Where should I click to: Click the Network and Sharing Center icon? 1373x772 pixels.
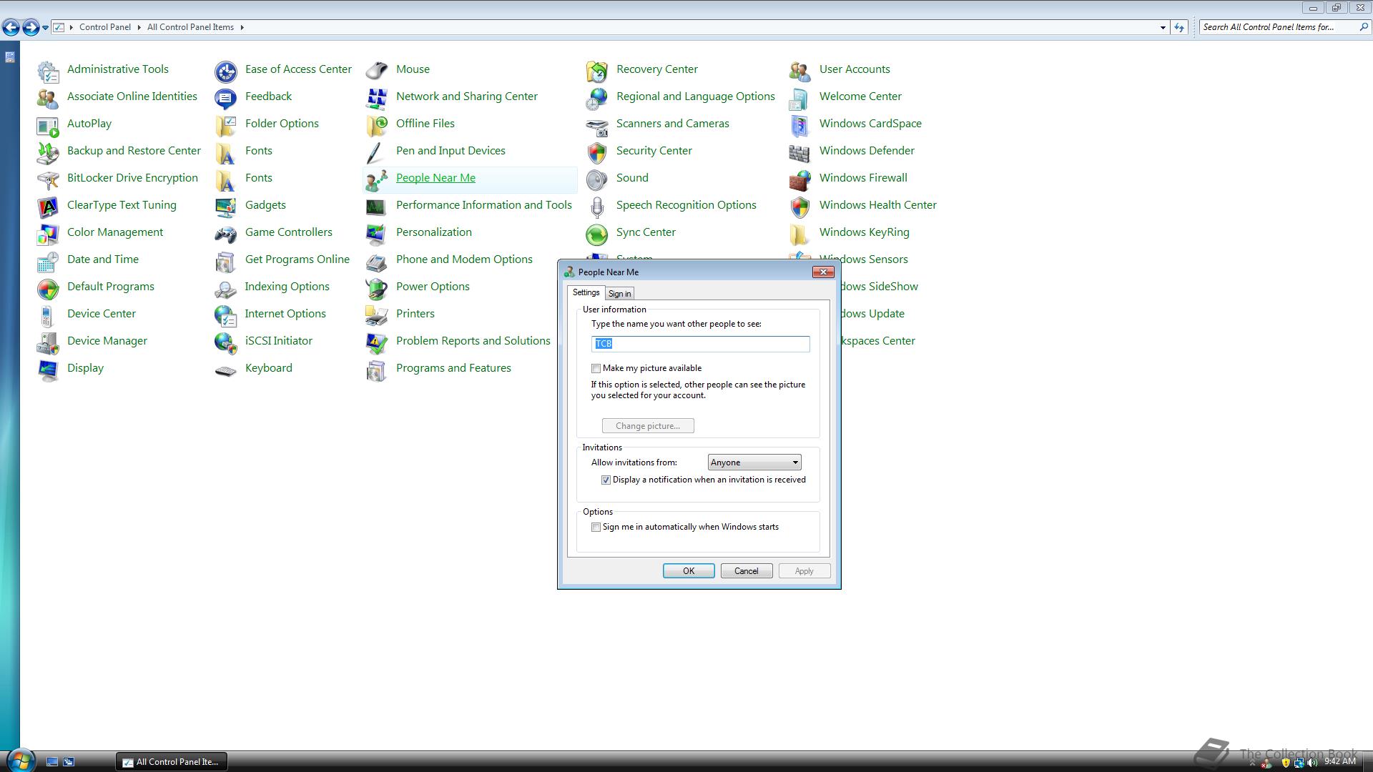click(377, 98)
